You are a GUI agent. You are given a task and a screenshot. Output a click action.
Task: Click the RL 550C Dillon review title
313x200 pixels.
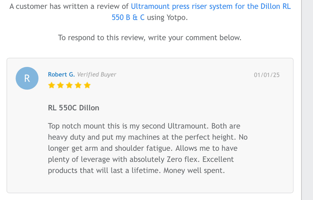pyautogui.click(x=73, y=108)
